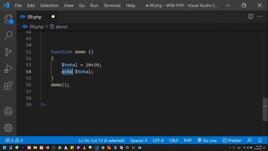Click line number 56 in the gutter
Screen dimensions: 268x151
(x=28, y=85)
